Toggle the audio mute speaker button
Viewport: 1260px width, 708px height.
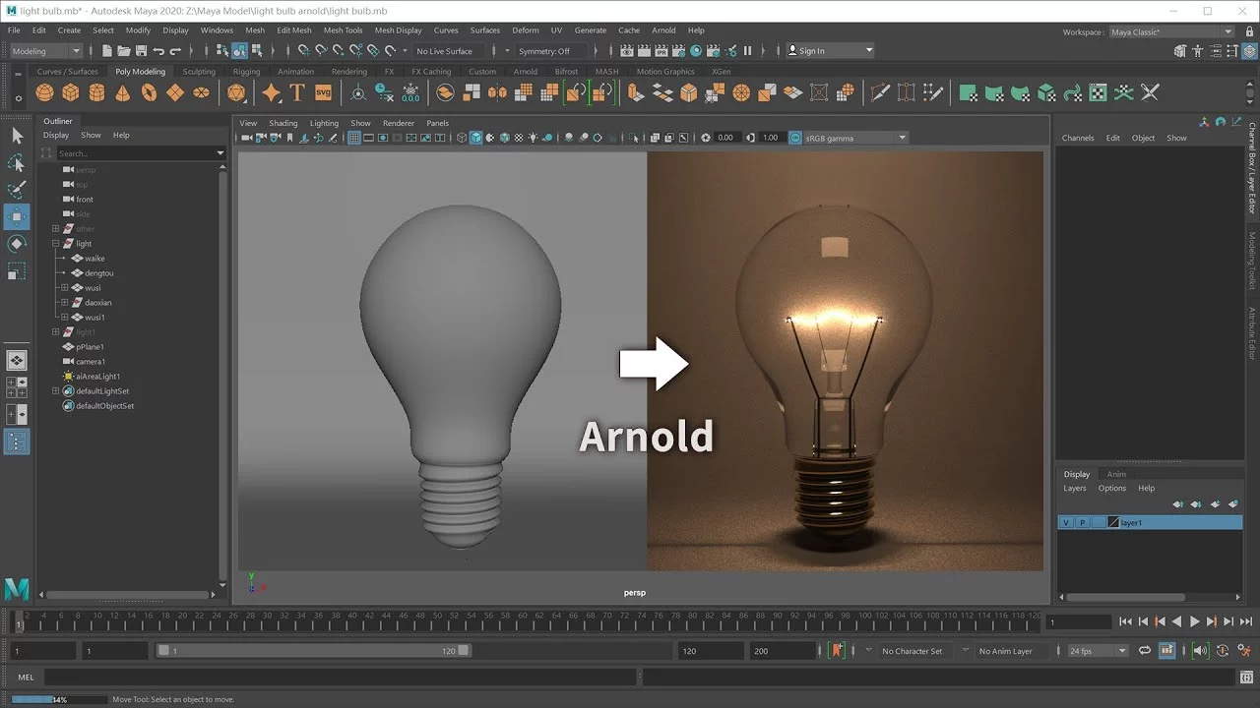tap(1200, 650)
